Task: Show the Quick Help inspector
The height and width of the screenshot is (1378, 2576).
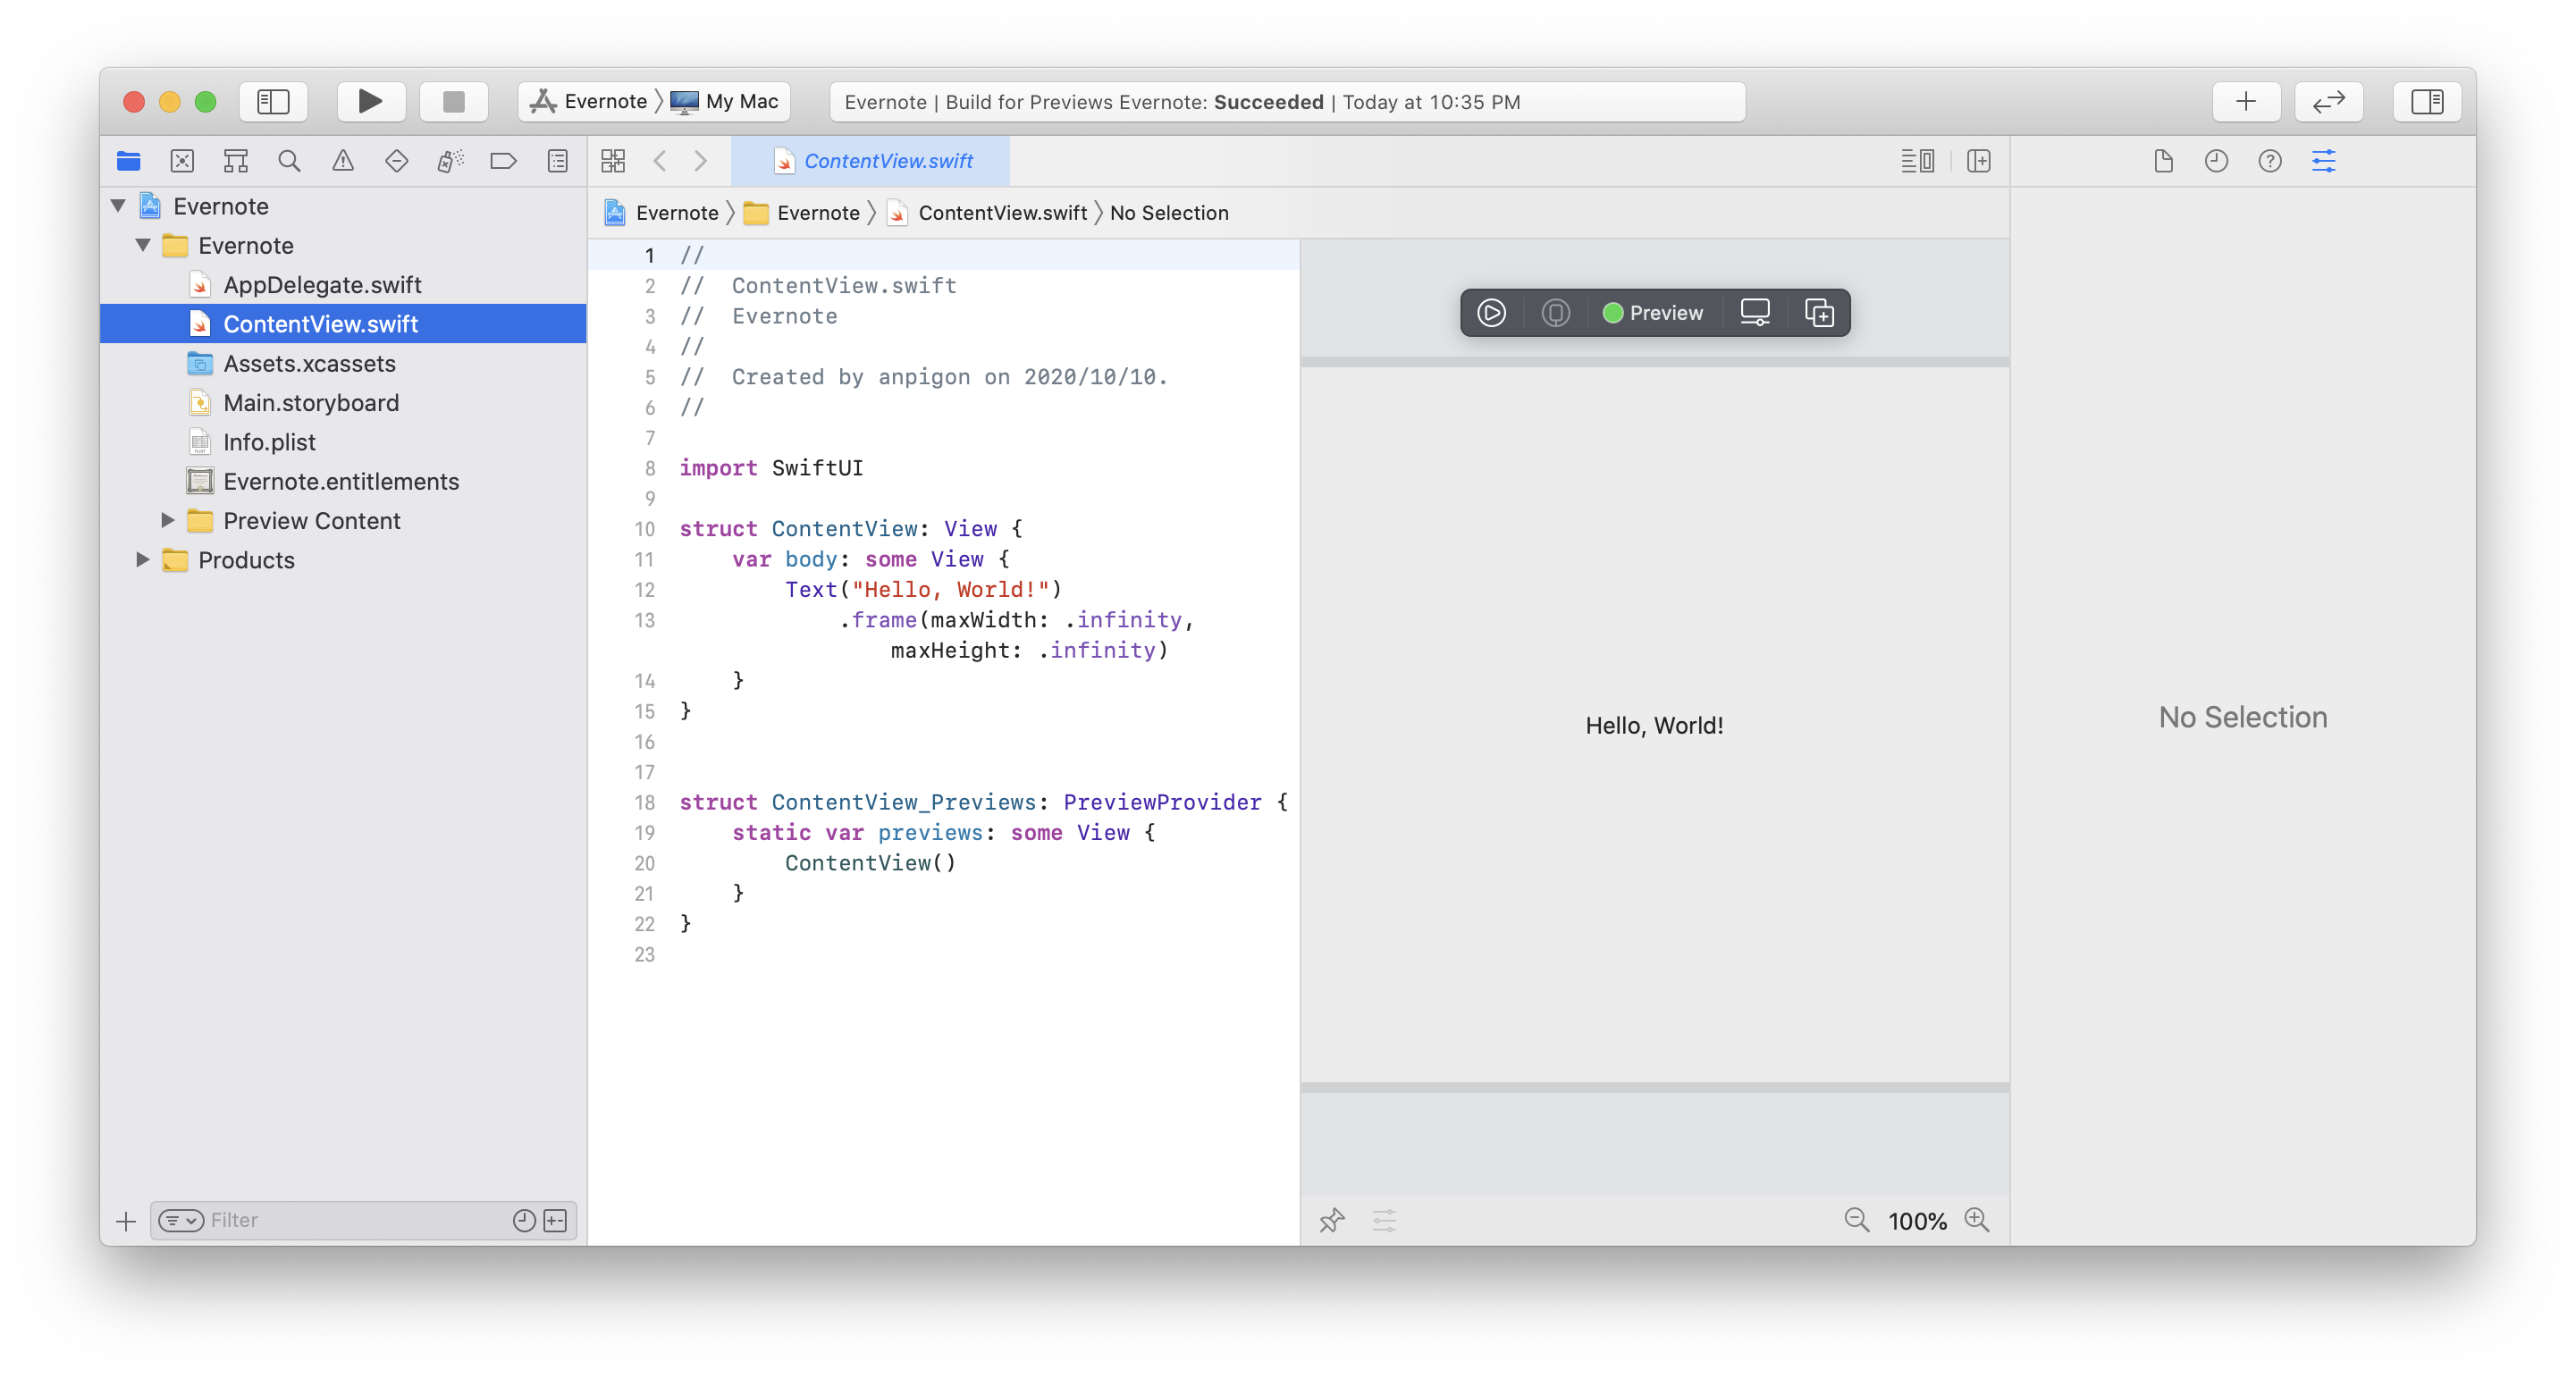Action: 2270,161
